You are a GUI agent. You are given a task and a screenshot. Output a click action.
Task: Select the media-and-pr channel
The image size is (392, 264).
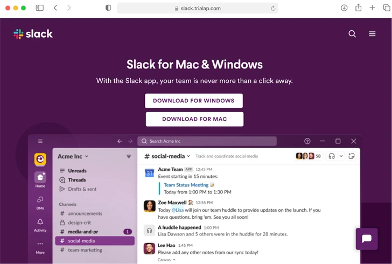tap(83, 232)
